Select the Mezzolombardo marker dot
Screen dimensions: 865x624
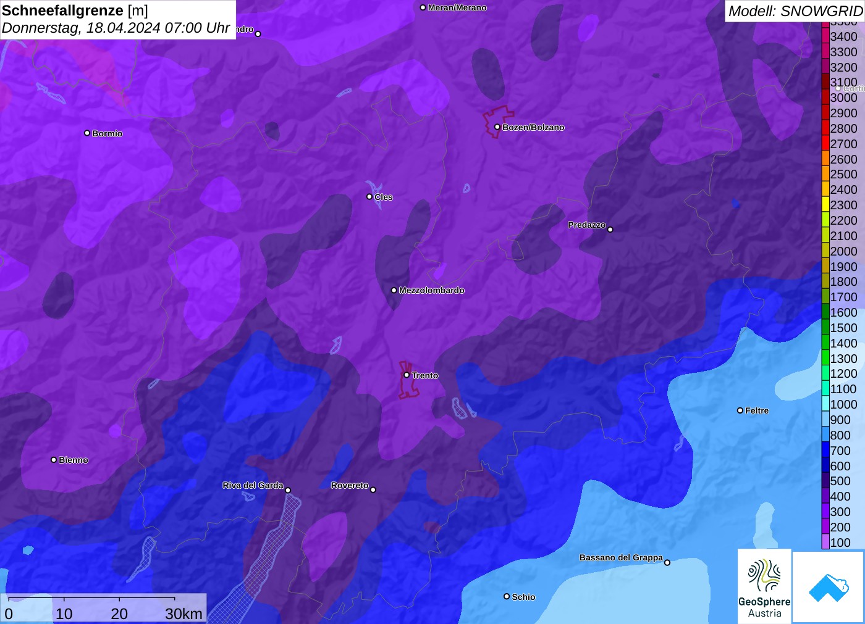click(394, 290)
